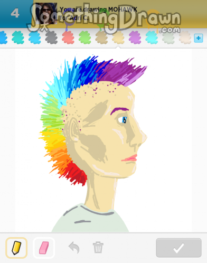Select the yellow pencil drawing tool
Screen dimensions: 207x263
tap(16, 248)
